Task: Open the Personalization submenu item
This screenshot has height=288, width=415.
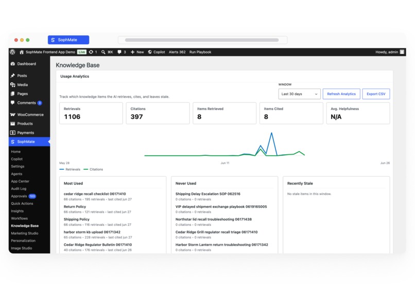Action: (x=23, y=241)
